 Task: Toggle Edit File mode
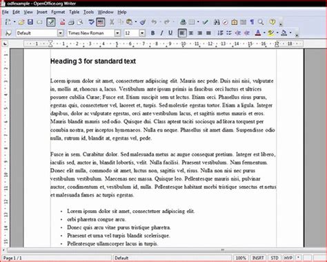click(x=51, y=22)
